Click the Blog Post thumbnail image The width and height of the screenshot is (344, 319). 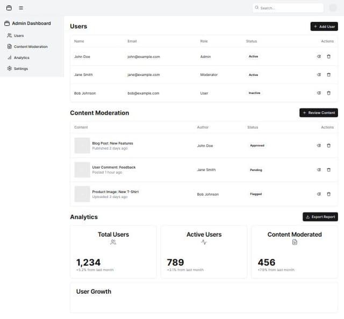[82, 145]
